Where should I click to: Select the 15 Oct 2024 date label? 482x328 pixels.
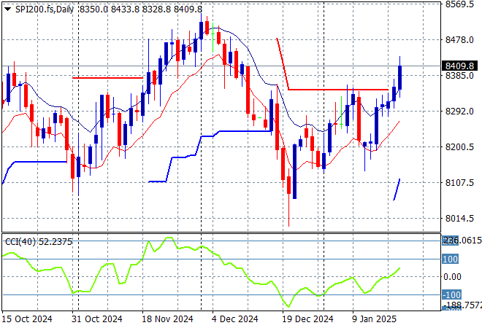tap(27, 319)
